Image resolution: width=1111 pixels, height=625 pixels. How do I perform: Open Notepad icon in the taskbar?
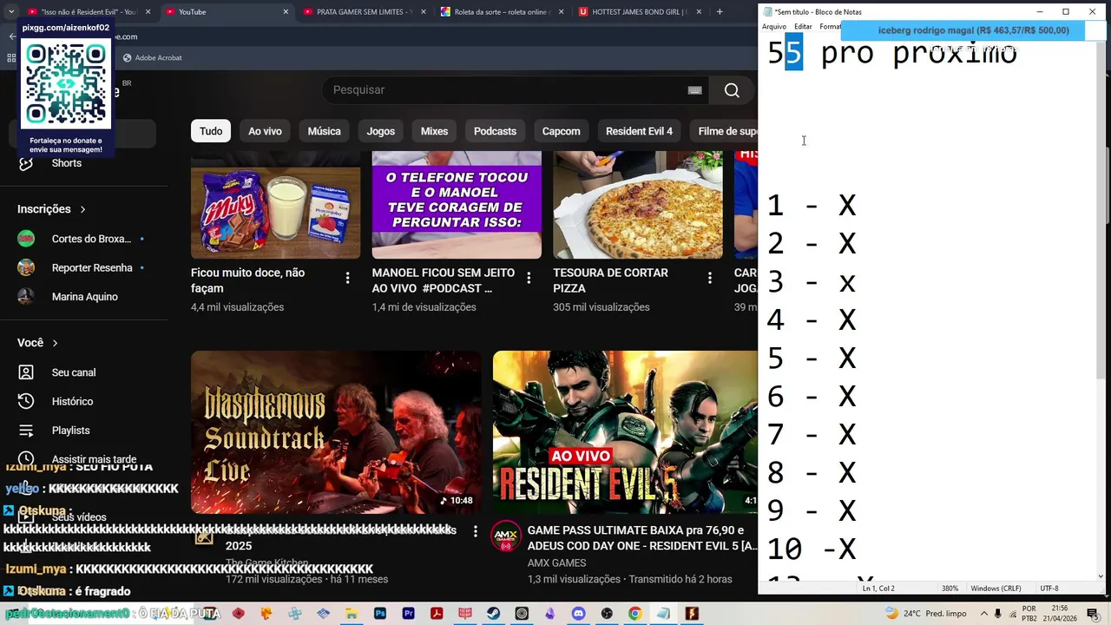(x=664, y=613)
